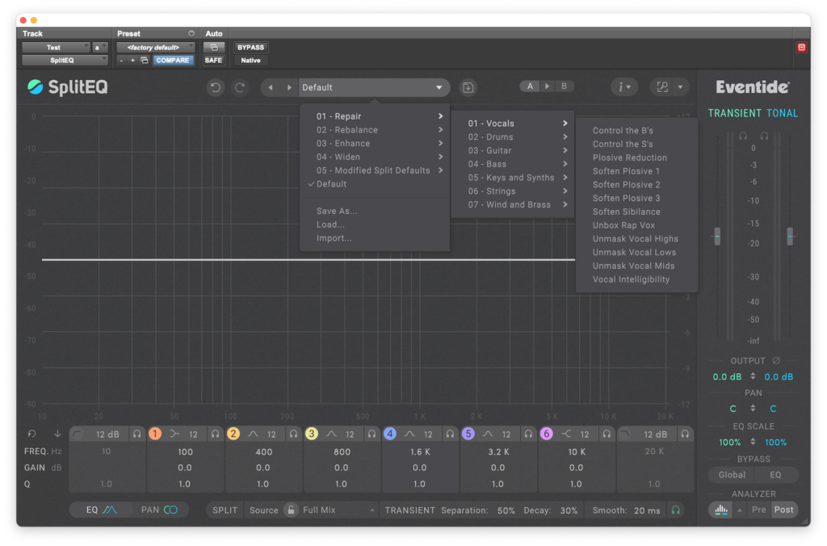827x546 pixels.
Task: Click the undo arrow icon
Action: (x=215, y=87)
